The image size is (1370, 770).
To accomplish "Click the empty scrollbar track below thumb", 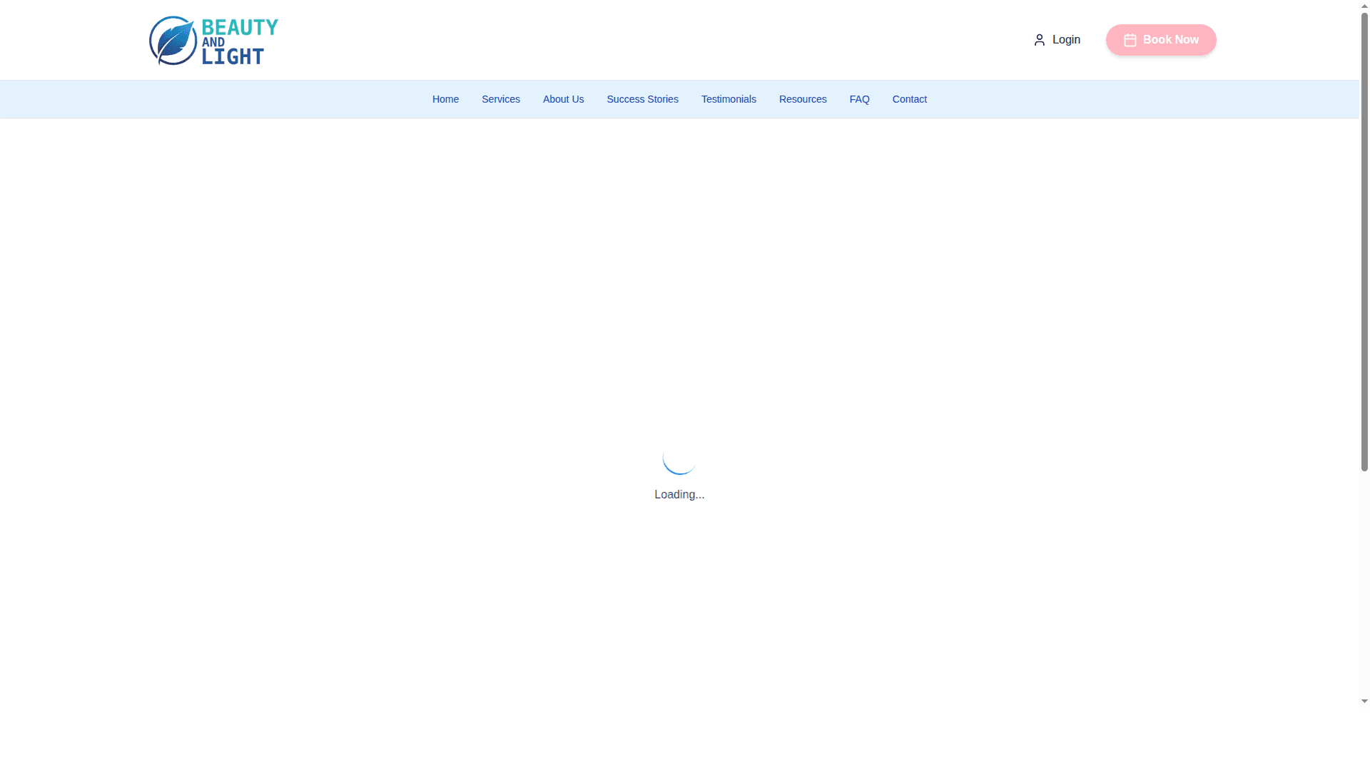I will coord(1364,585).
